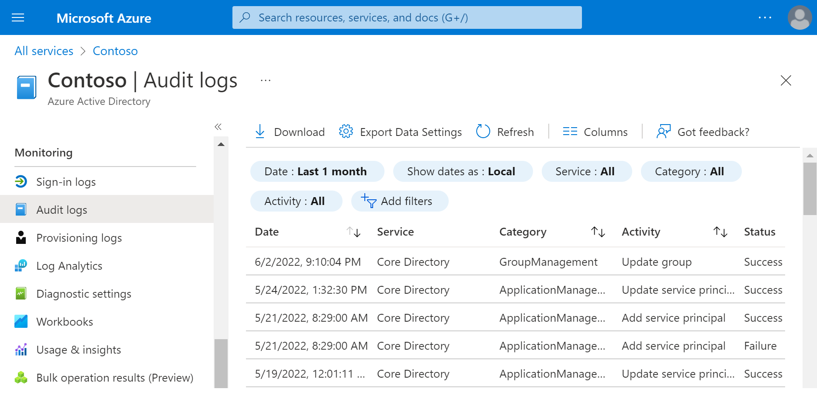Click the Service column header
Screen dimensions: 817x396
395,232
